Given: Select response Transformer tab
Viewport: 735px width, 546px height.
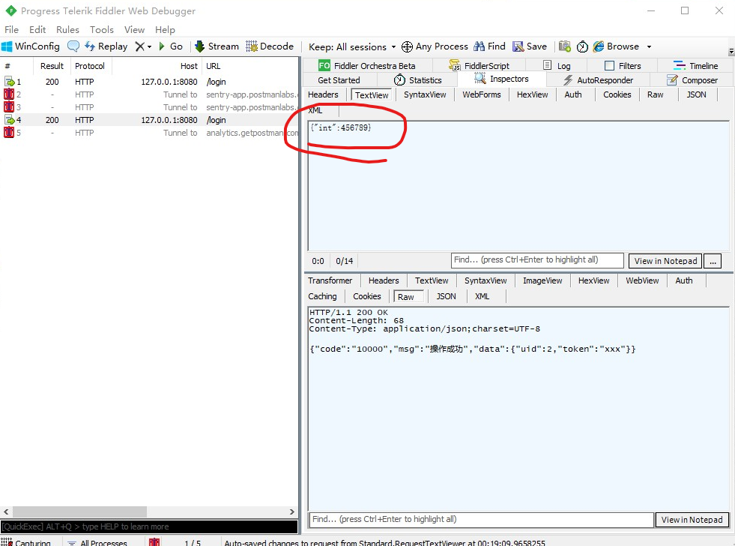Looking at the screenshot, I should tap(330, 280).
